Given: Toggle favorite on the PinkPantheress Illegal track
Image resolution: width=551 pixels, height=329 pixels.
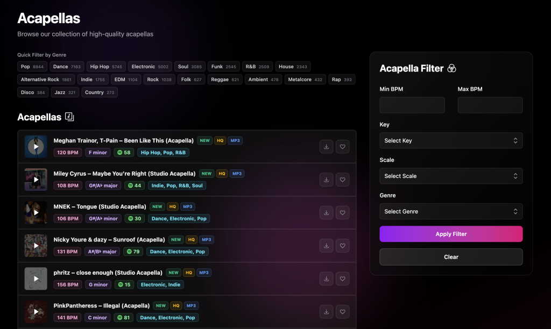Looking at the screenshot, I should pyautogui.click(x=342, y=311).
